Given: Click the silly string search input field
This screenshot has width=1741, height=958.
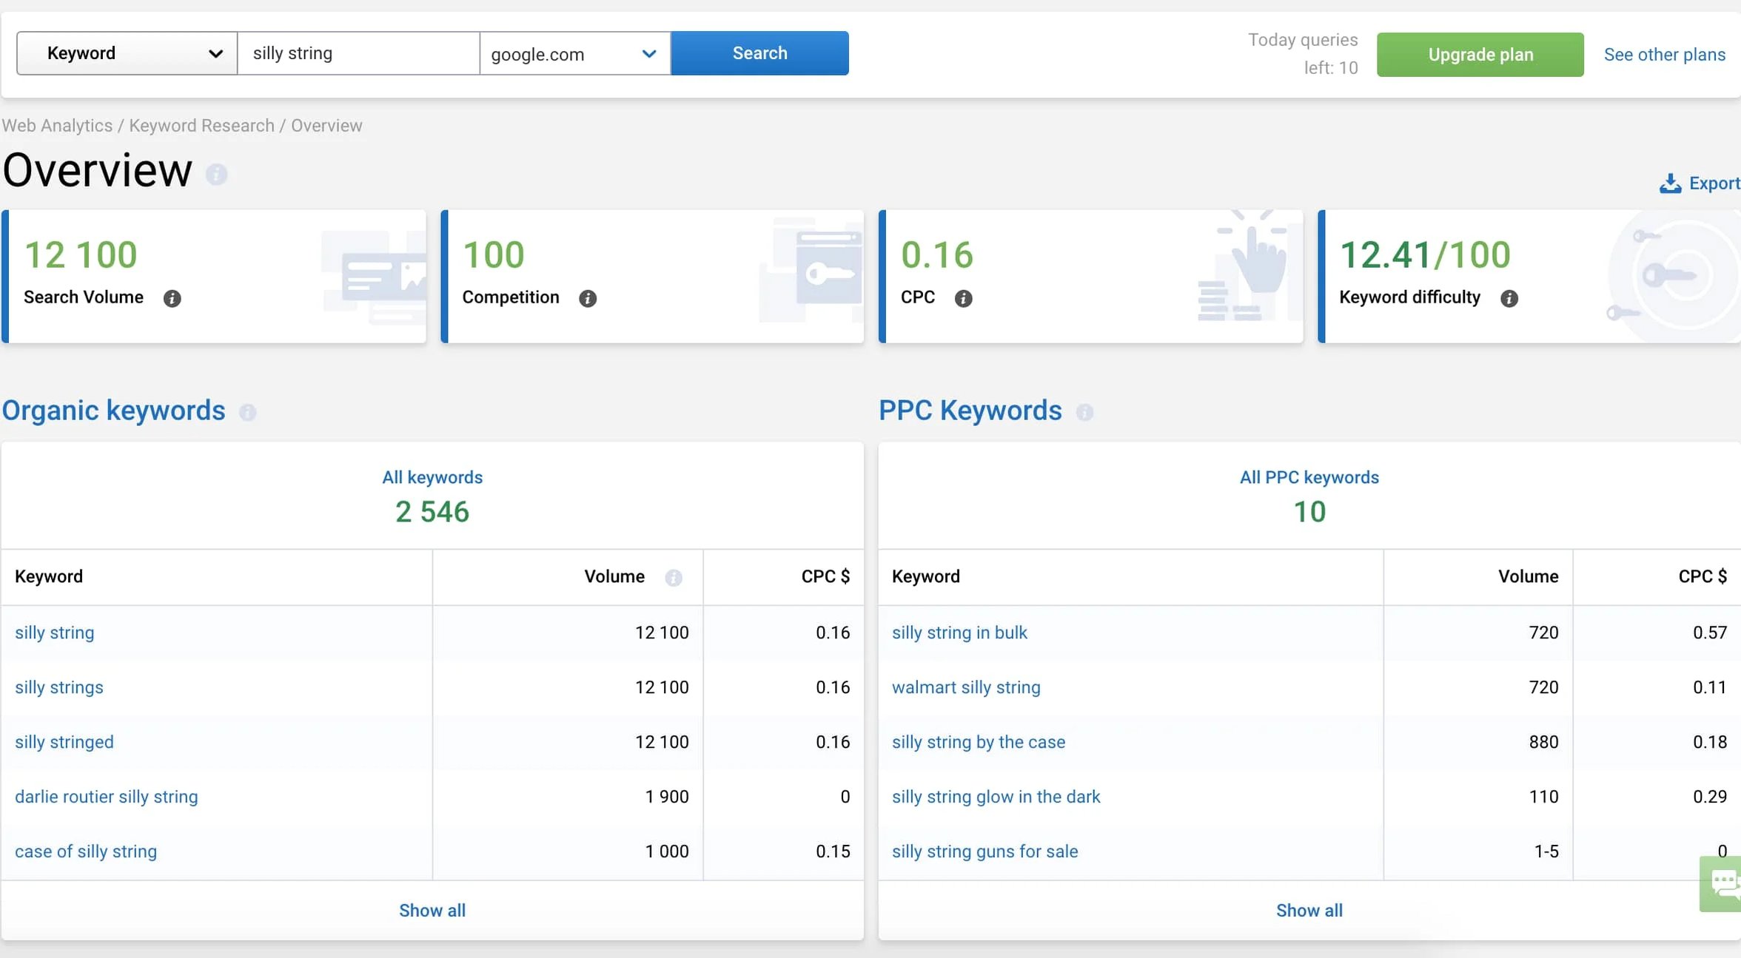Looking at the screenshot, I should [358, 53].
